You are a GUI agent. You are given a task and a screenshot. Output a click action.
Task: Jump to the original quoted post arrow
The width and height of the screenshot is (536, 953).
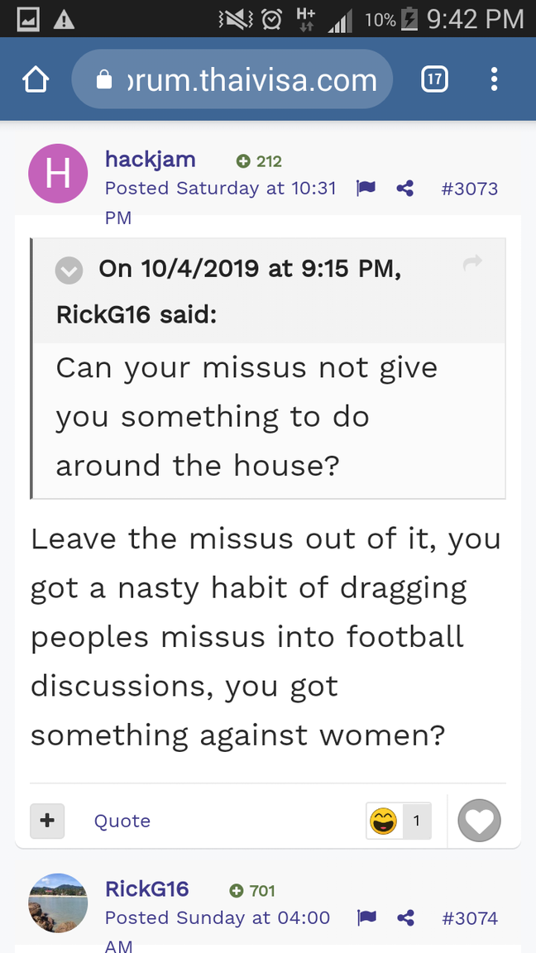(472, 263)
